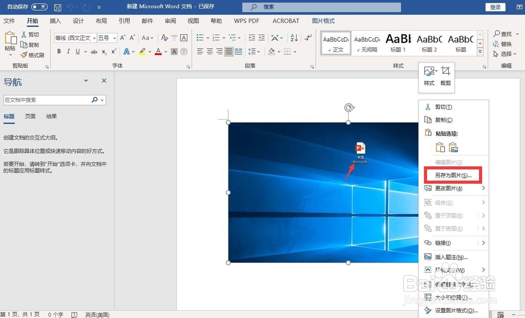Switch to the 页面 navigation tab

(x=30, y=116)
